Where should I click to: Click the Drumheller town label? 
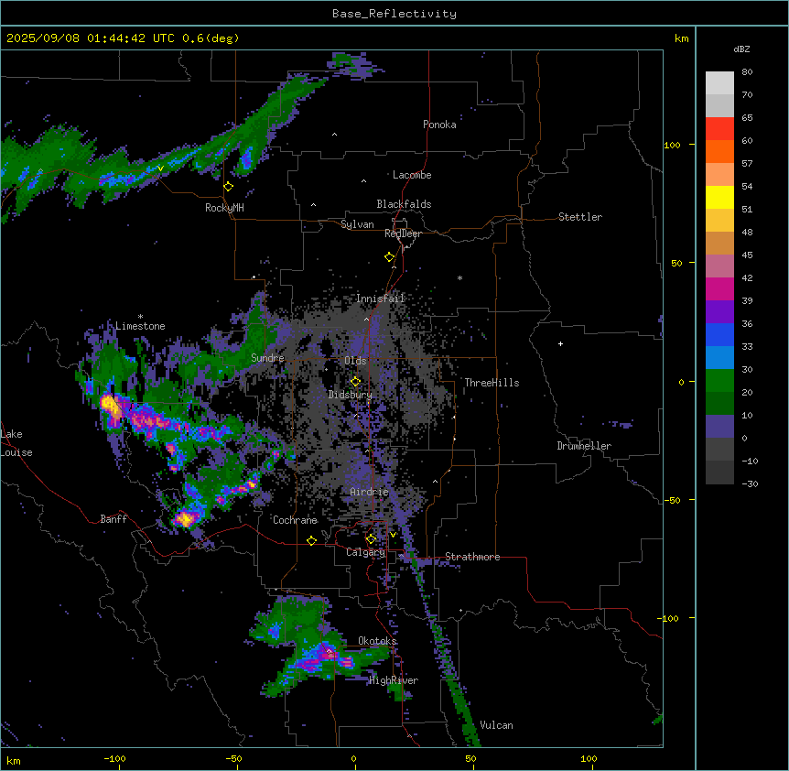(x=584, y=446)
